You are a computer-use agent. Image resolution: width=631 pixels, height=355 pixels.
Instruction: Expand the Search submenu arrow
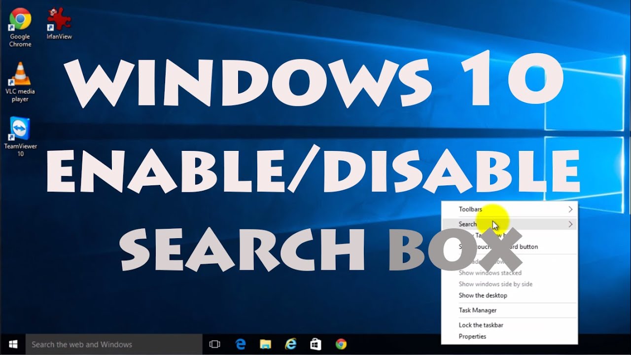click(x=570, y=224)
